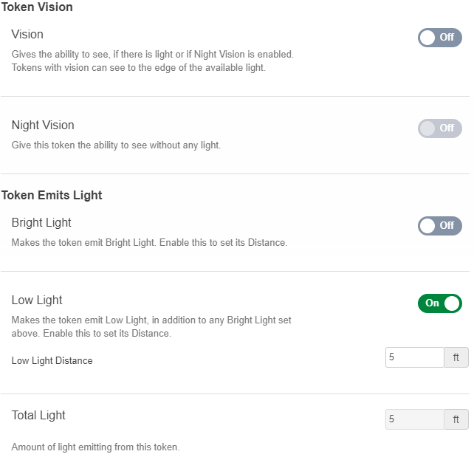The height and width of the screenshot is (457, 474).
Task: Click the Low Light Distance input field
Action: pyautogui.click(x=414, y=357)
